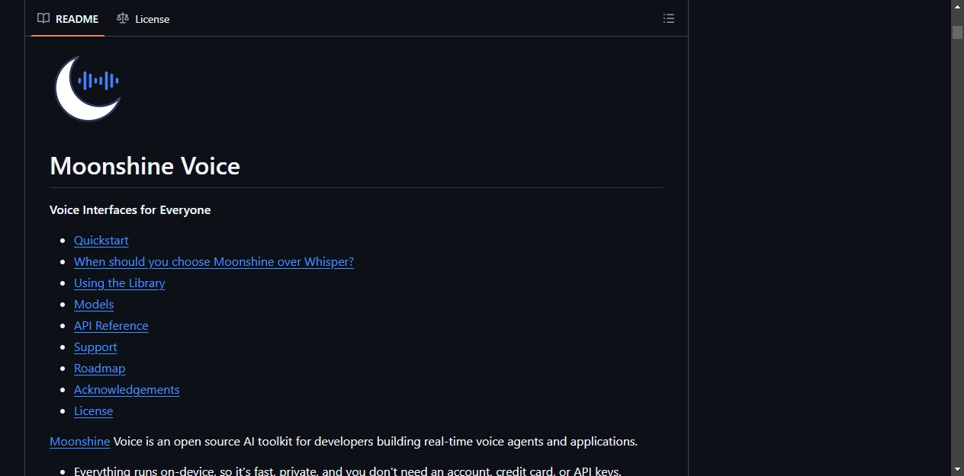Follow the Quickstart link

[x=101, y=241]
